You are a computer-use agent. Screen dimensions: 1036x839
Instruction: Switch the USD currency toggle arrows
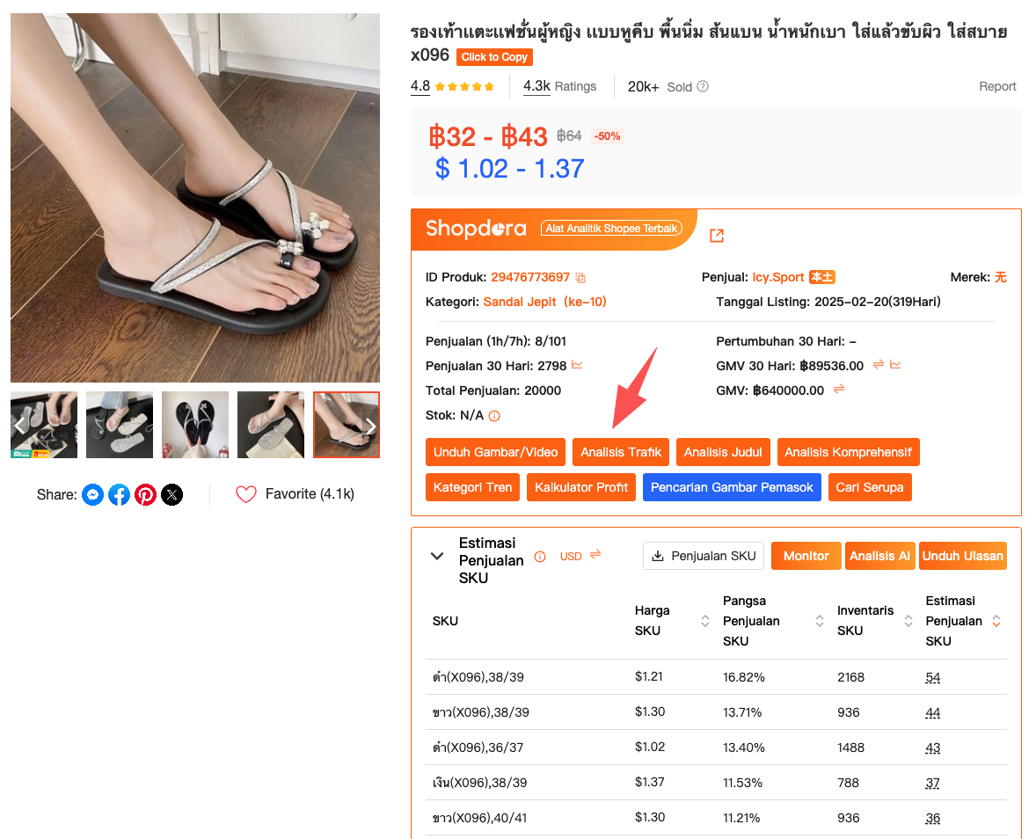click(595, 554)
